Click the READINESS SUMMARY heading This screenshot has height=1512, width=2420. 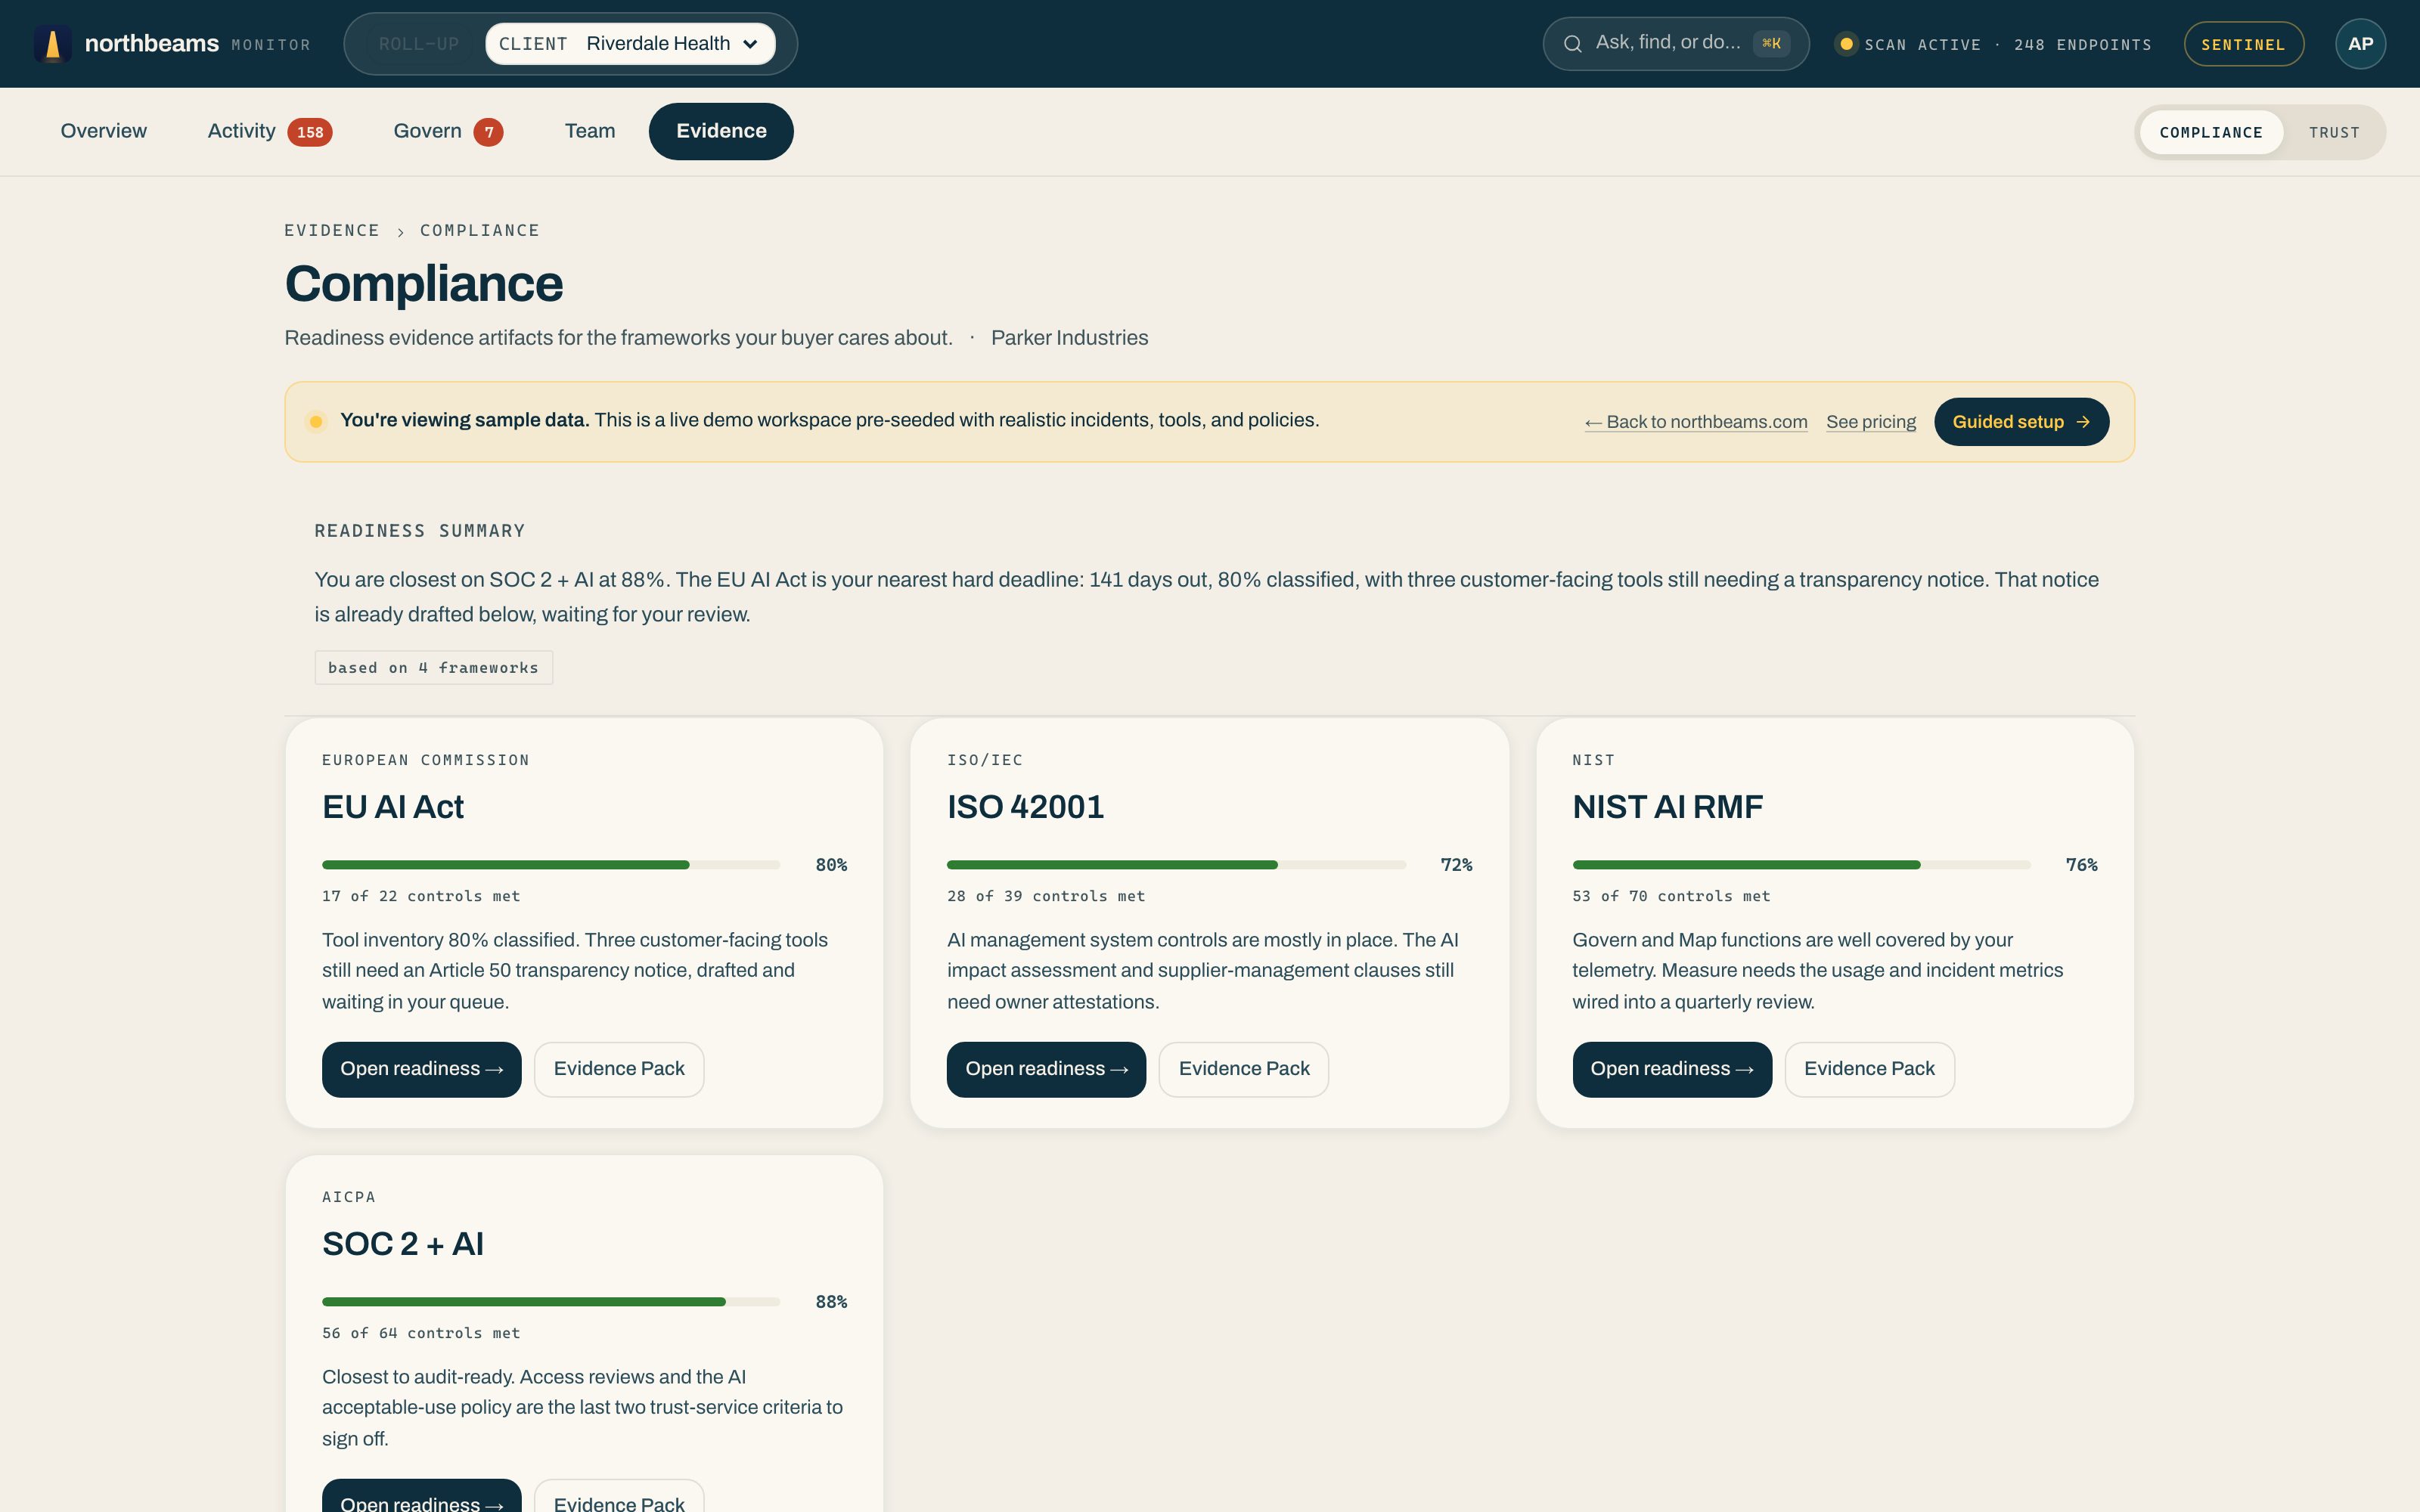pyautogui.click(x=420, y=531)
